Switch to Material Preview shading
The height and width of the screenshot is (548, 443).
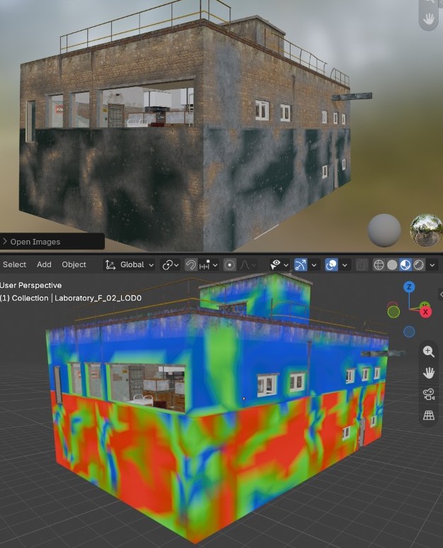(405, 265)
